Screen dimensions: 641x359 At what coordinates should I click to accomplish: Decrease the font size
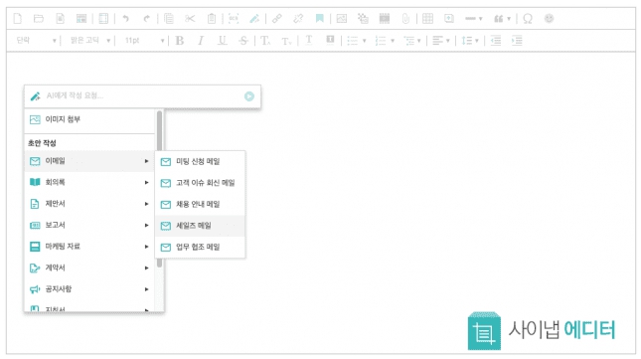(286, 41)
